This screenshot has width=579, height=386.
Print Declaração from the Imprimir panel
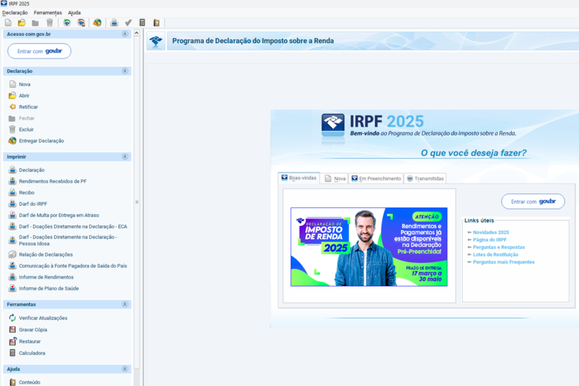[32, 170]
